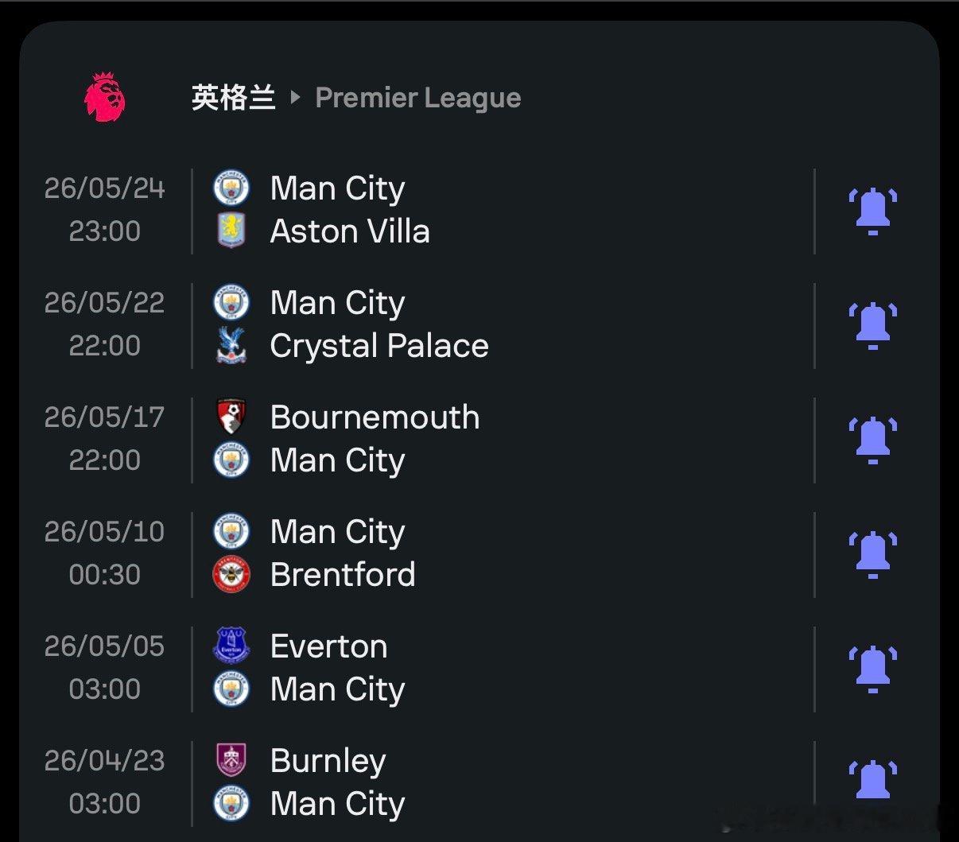The height and width of the screenshot is (842, 959).
Task: Click Man City crest in the Aston Villa fixture
Action: click(x=231, y=188)
